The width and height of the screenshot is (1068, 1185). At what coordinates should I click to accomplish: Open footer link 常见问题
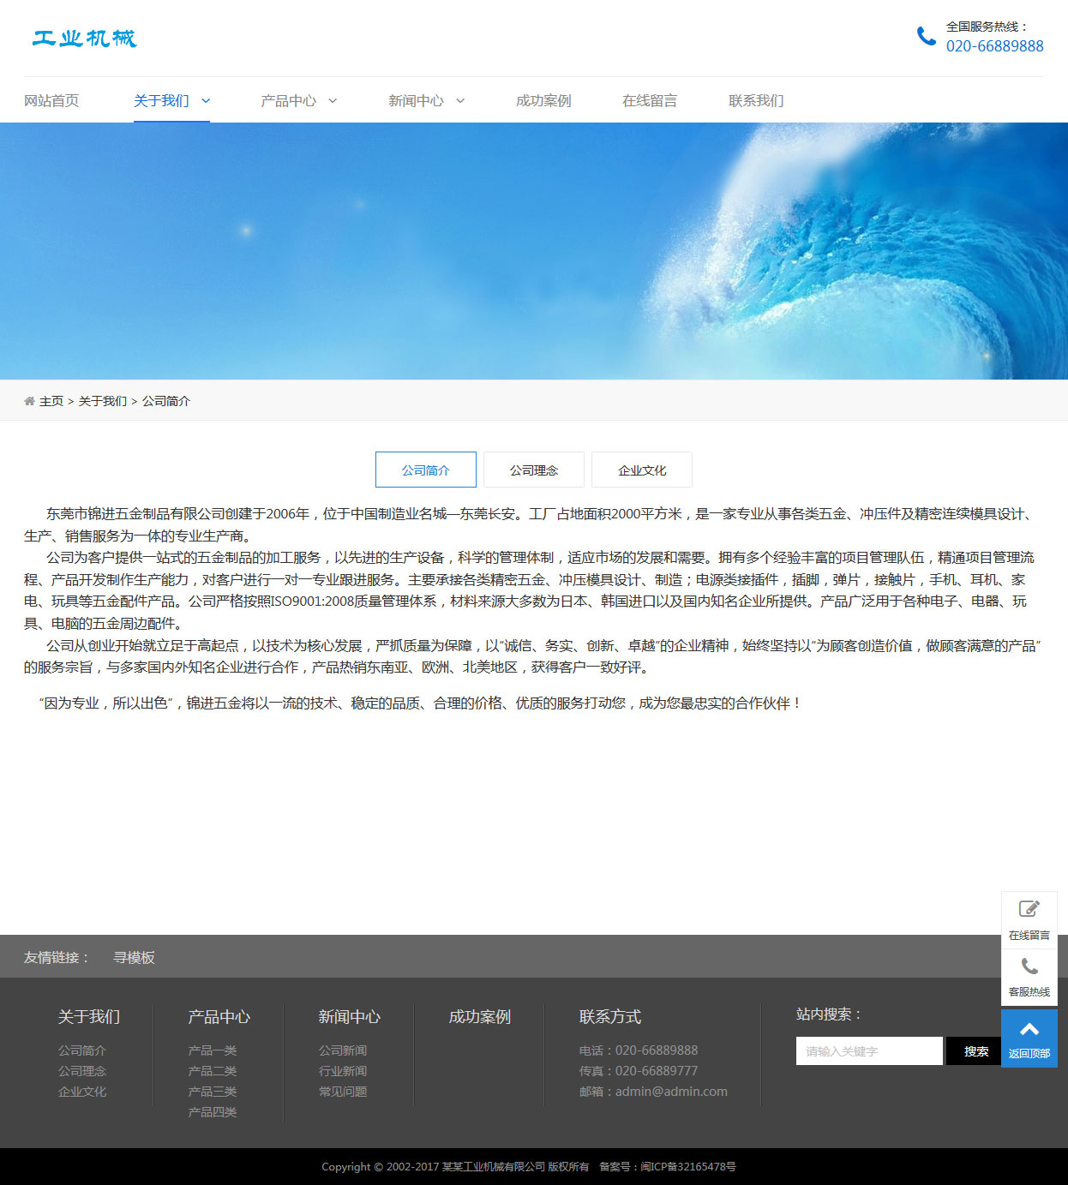coord(343,1092)
